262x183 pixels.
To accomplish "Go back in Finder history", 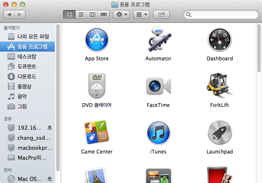I will (9, 15).
